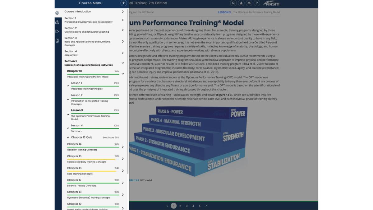Screen dimensions: 373x210
Task: Click Chapter 15 progress bar at 92%
Action: point(93,159)
